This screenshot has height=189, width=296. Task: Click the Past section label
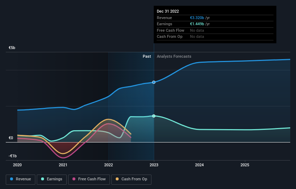147,57
